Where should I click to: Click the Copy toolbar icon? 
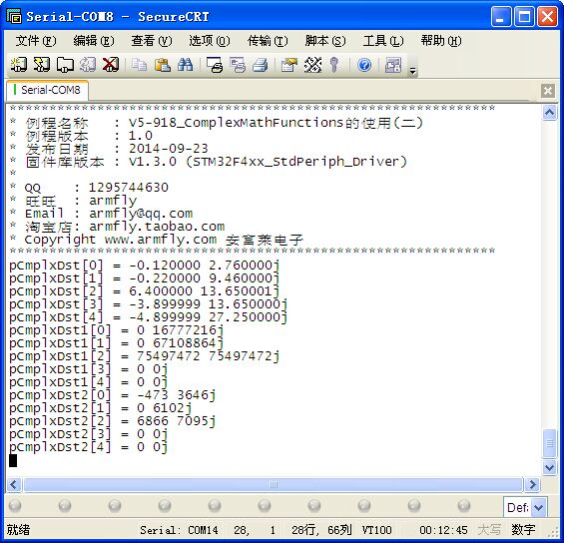pos(139,65)
